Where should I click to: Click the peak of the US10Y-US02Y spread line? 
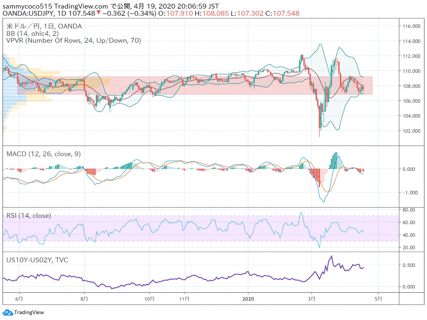(332, 257)
